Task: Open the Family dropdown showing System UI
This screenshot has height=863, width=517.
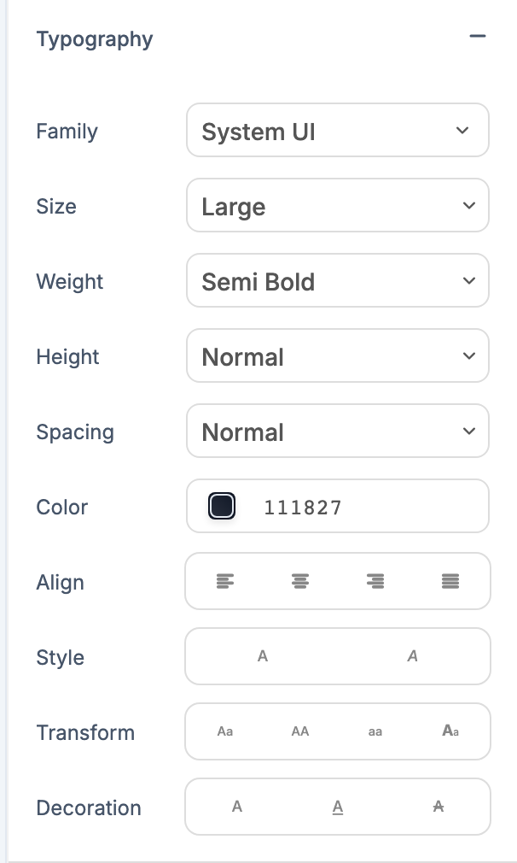Action: [337, 131]
